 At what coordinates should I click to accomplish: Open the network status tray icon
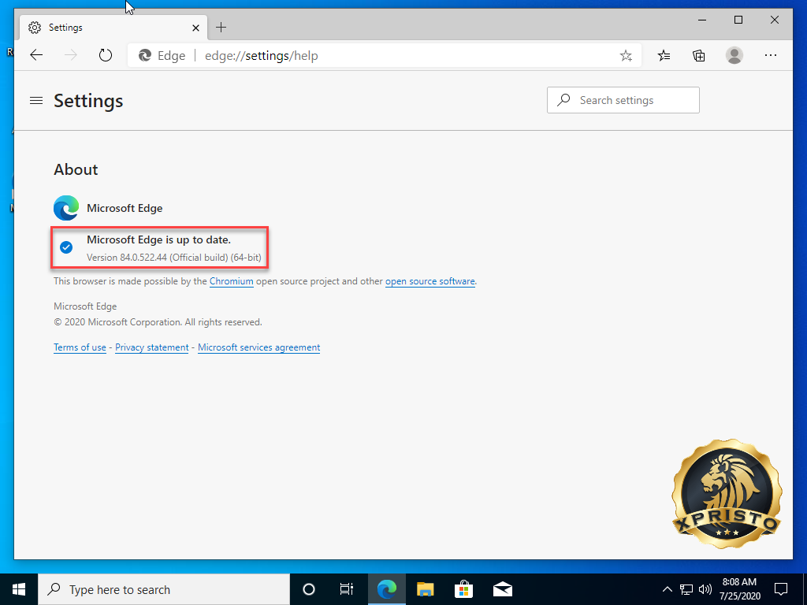tap(686, 589)
